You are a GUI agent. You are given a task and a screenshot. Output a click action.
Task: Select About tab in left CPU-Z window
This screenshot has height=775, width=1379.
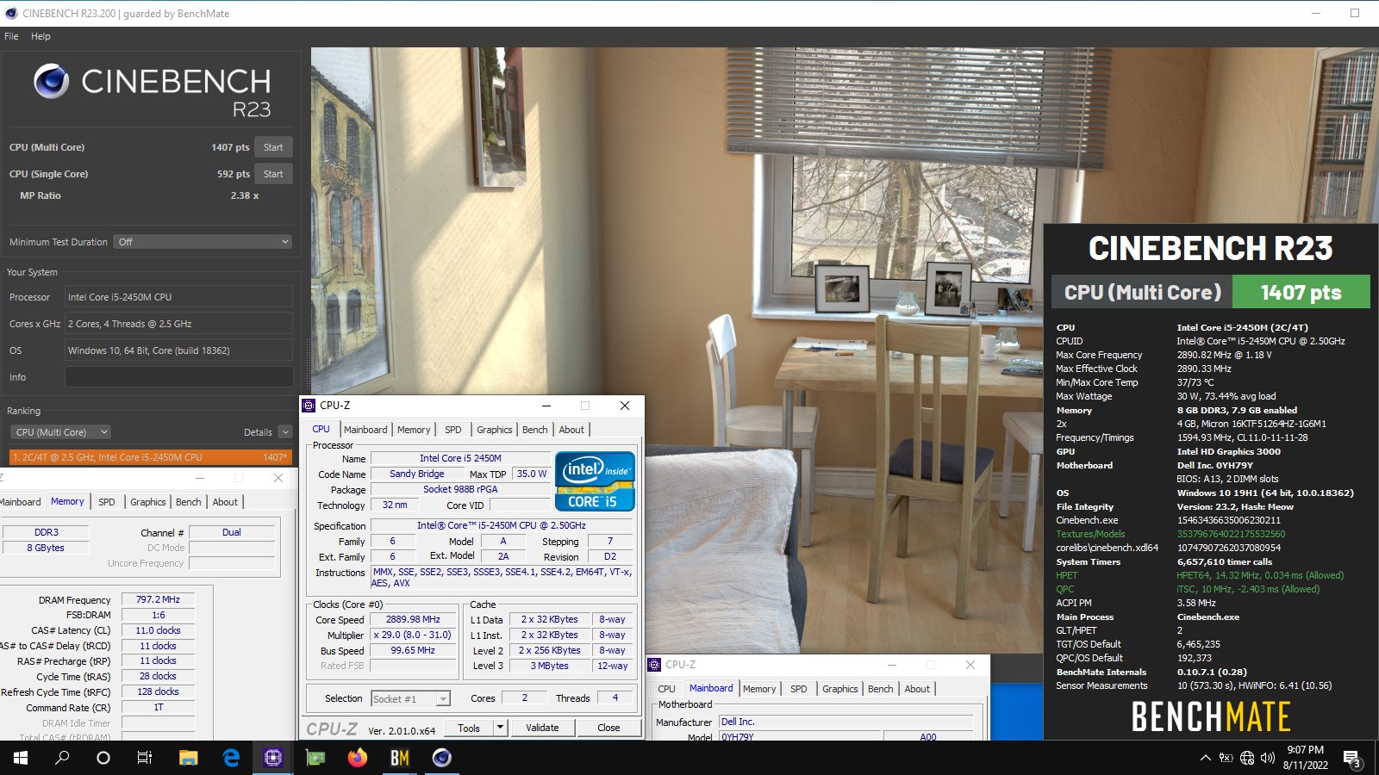point(225,502)
